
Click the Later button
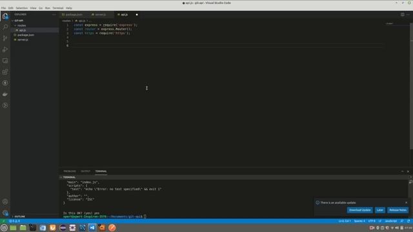tap(380, 210)
